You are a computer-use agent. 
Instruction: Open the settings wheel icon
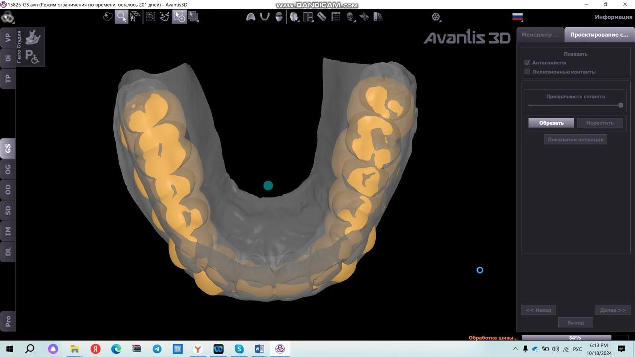pos(436,17)
